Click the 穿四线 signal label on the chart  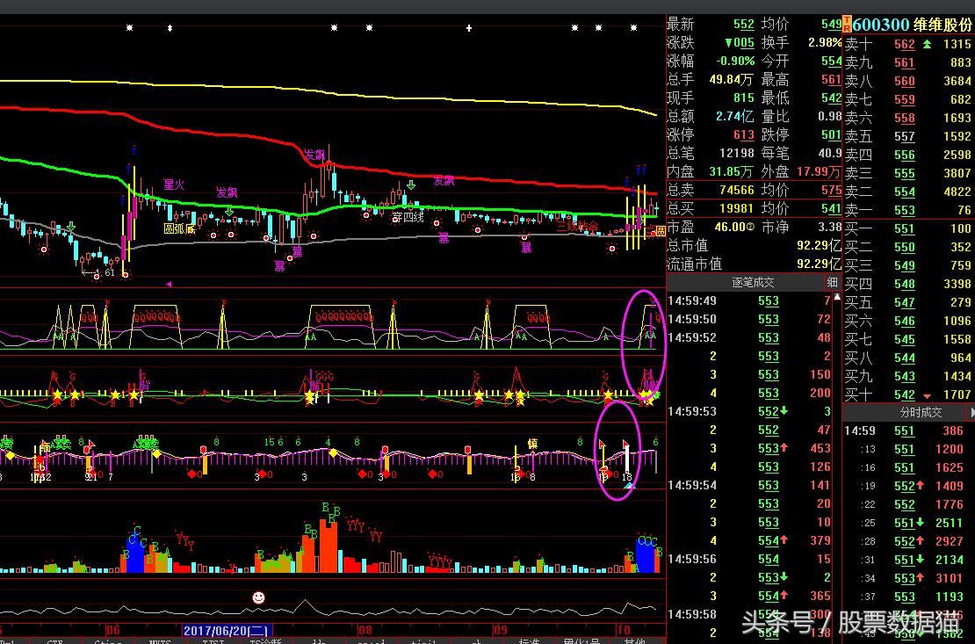(408, 217)
